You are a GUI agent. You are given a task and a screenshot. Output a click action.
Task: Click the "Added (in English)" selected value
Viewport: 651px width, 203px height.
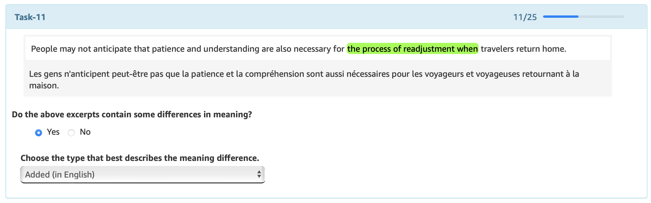coord(60,174)
